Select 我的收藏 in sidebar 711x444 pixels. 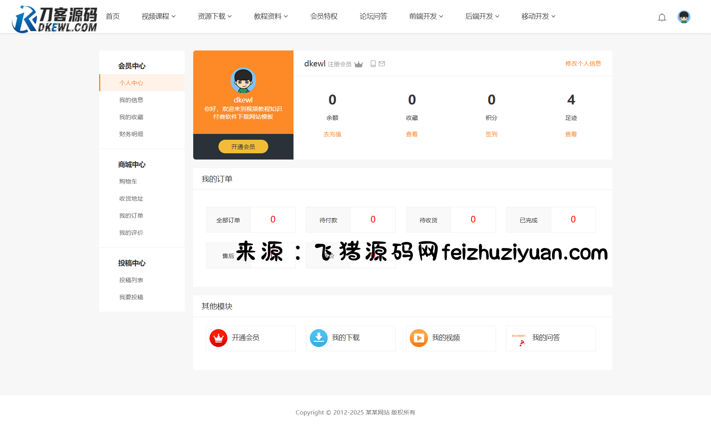[131, 117]
